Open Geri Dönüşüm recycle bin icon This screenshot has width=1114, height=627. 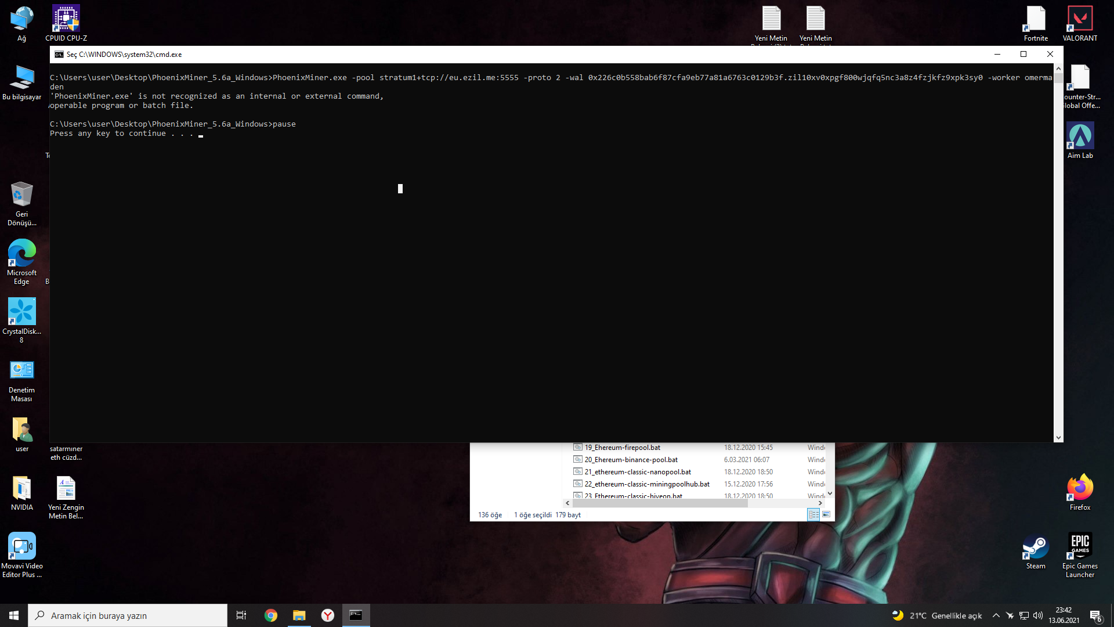(22, 204)
